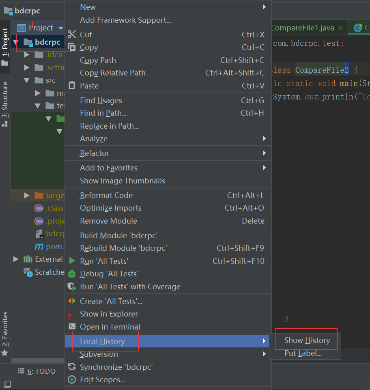Run 'All Tests' via the green run icon
The image size is (370, 390).
71,261
